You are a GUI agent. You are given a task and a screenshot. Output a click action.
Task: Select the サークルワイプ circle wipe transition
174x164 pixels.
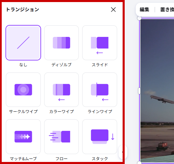click(x=23, y=90)
